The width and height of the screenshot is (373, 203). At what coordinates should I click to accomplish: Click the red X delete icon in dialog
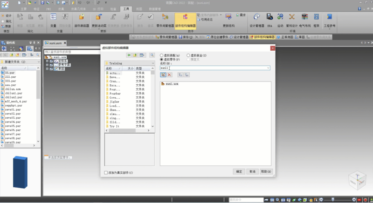170,74
